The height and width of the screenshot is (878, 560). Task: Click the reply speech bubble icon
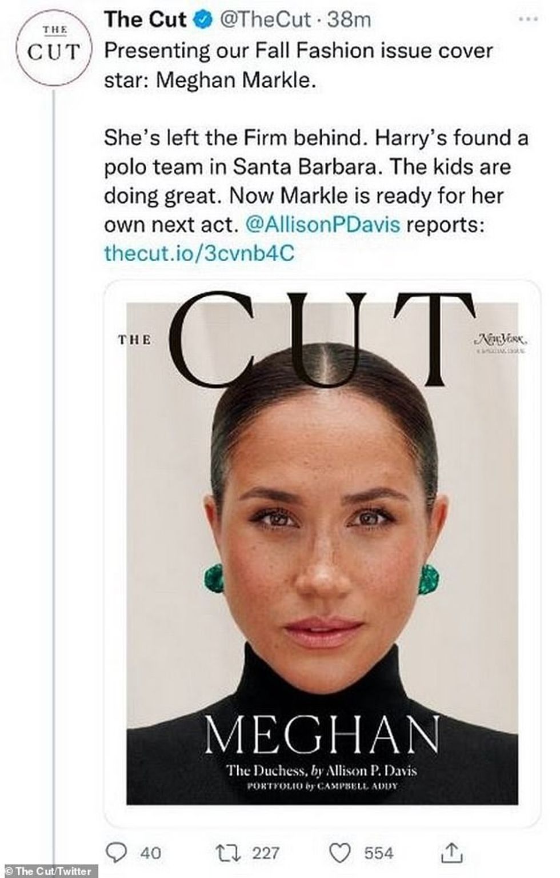coord(117,853)
